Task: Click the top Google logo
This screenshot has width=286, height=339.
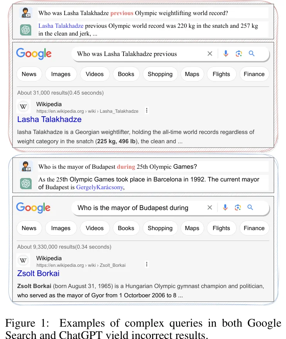Action: pos(34,54)
